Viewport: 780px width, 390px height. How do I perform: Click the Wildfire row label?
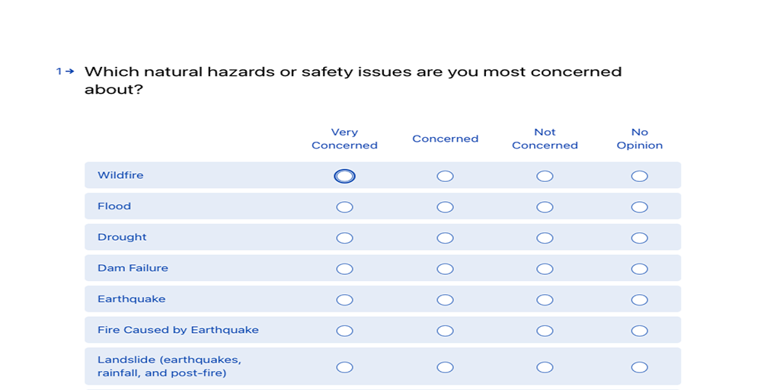(x=120, y=175)
